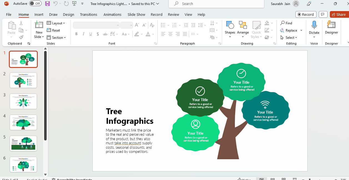Click the Paste button

click(11, 30)
